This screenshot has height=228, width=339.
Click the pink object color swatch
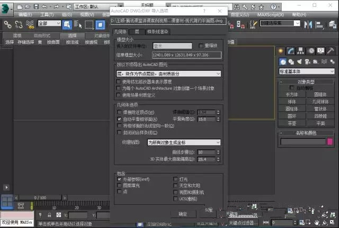point(330,141)
